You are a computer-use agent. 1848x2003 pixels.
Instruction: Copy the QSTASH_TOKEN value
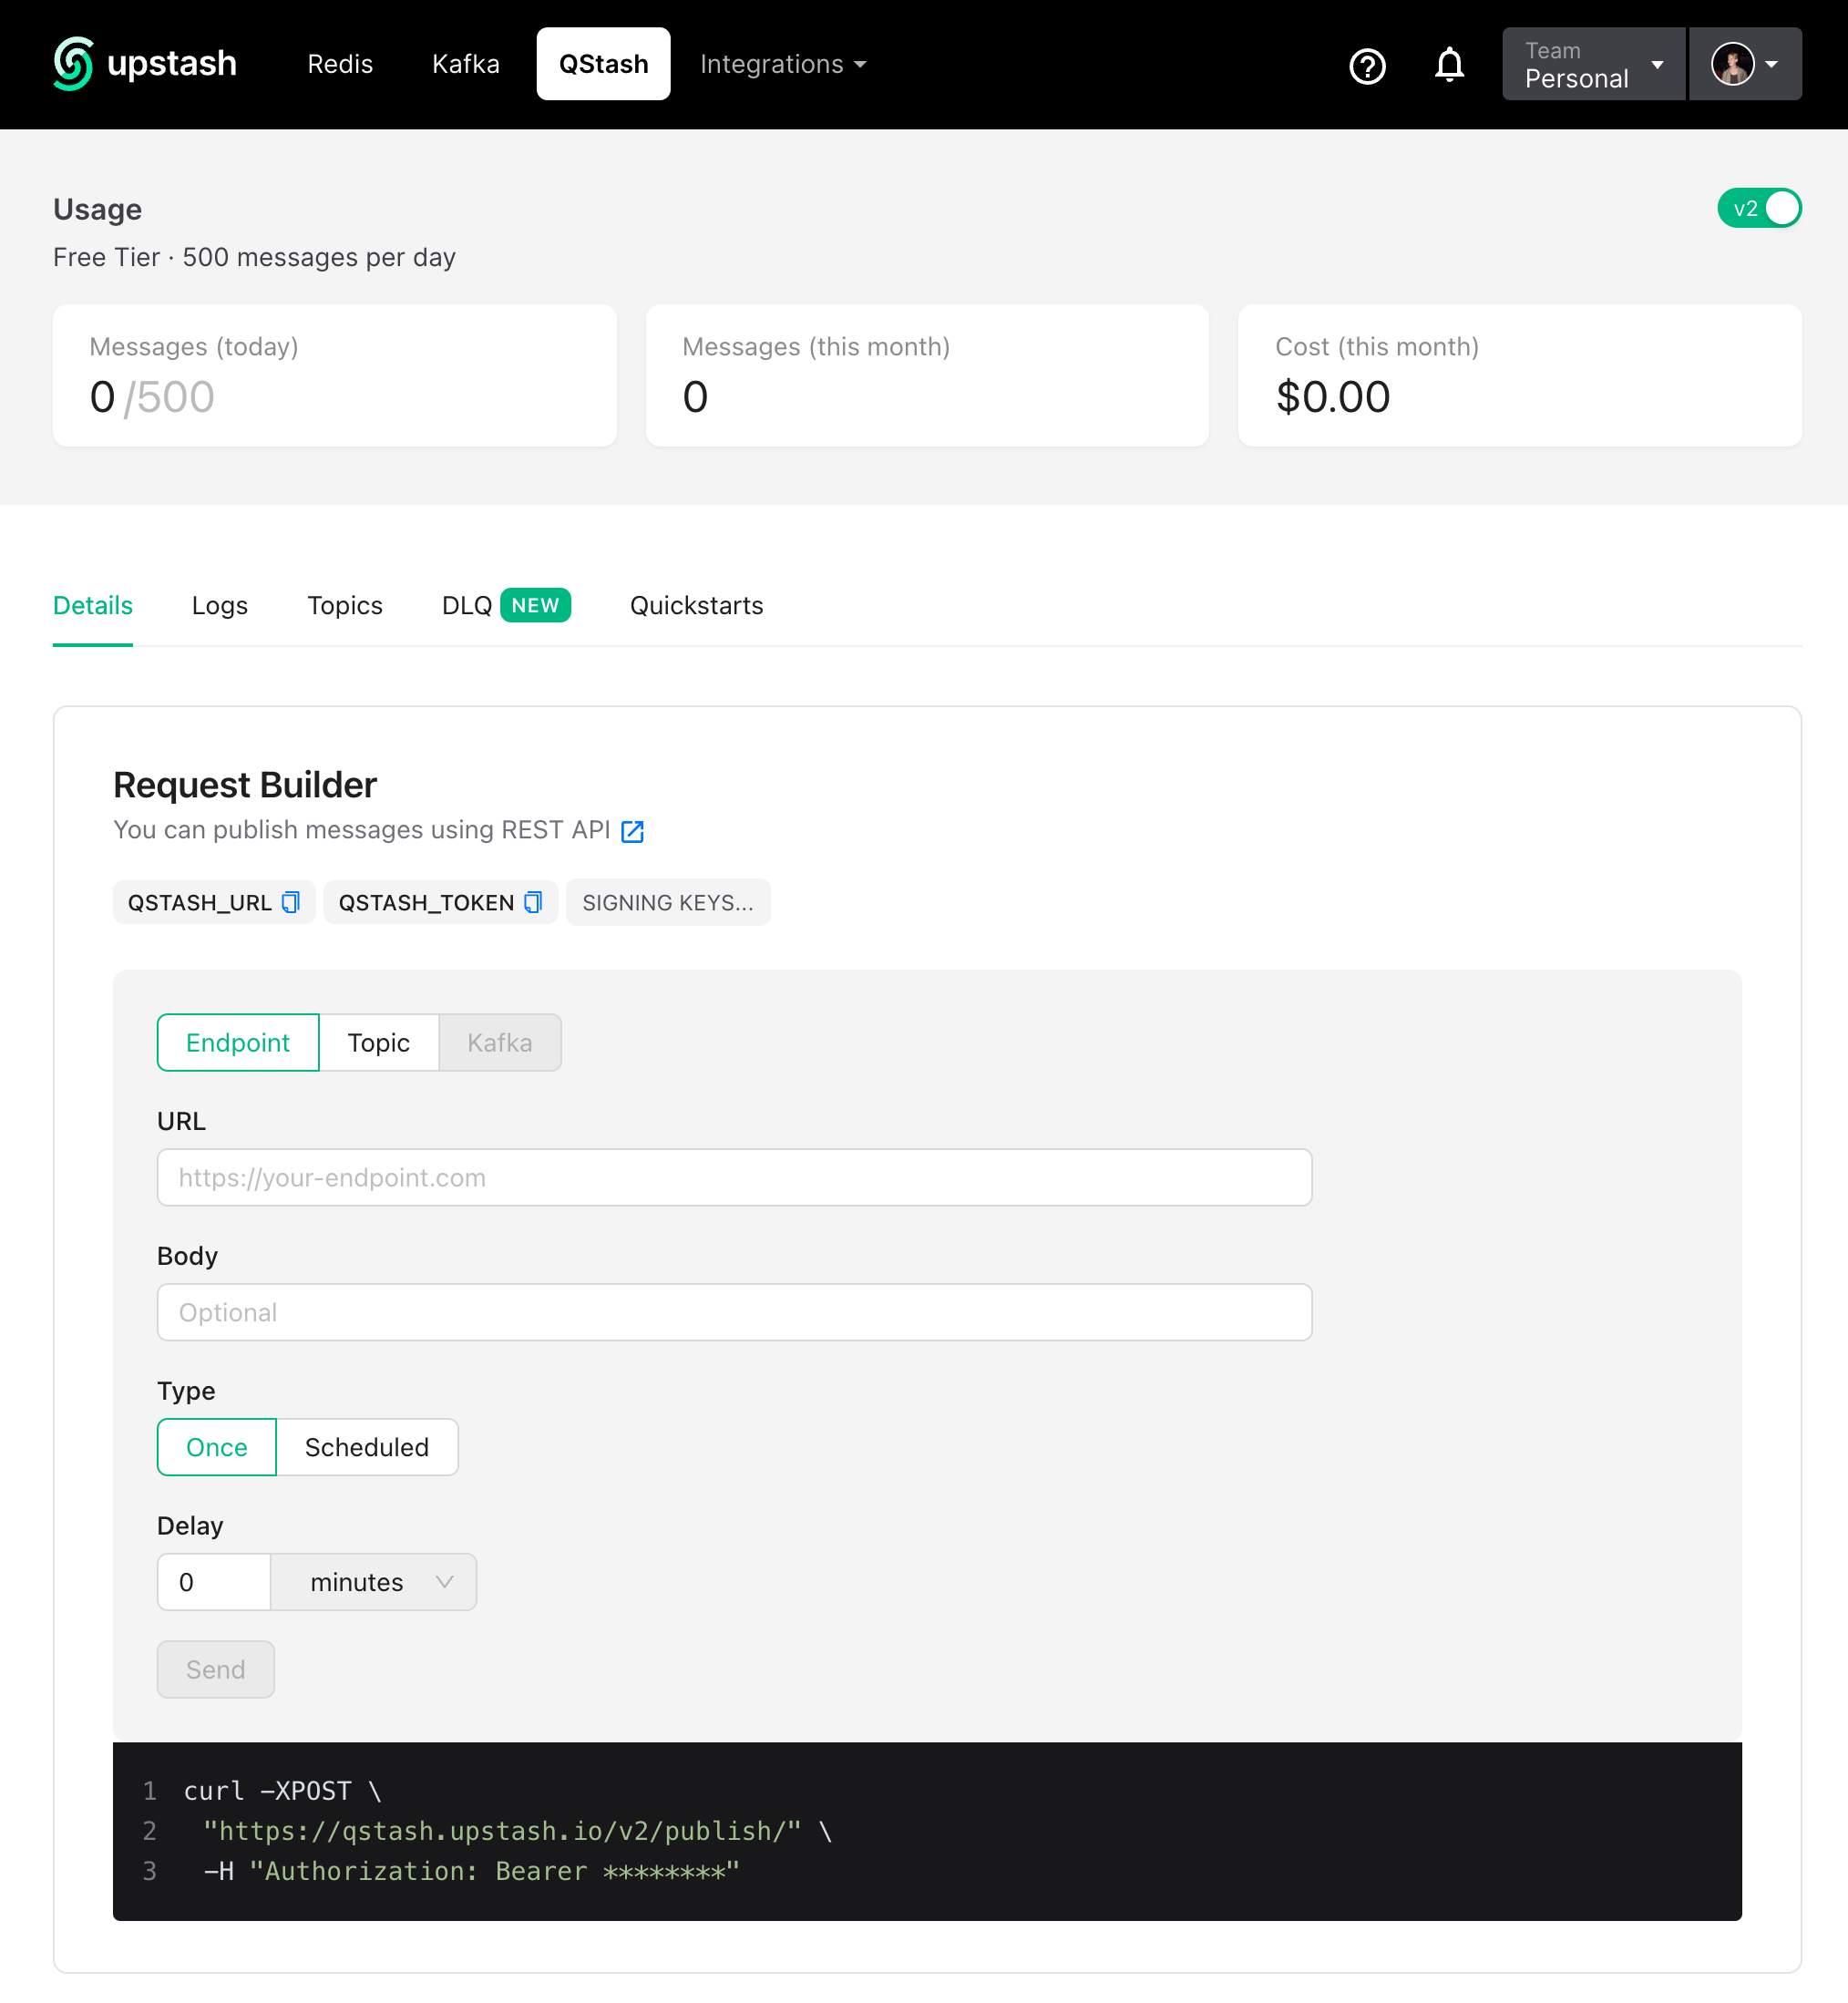point(532,902)
